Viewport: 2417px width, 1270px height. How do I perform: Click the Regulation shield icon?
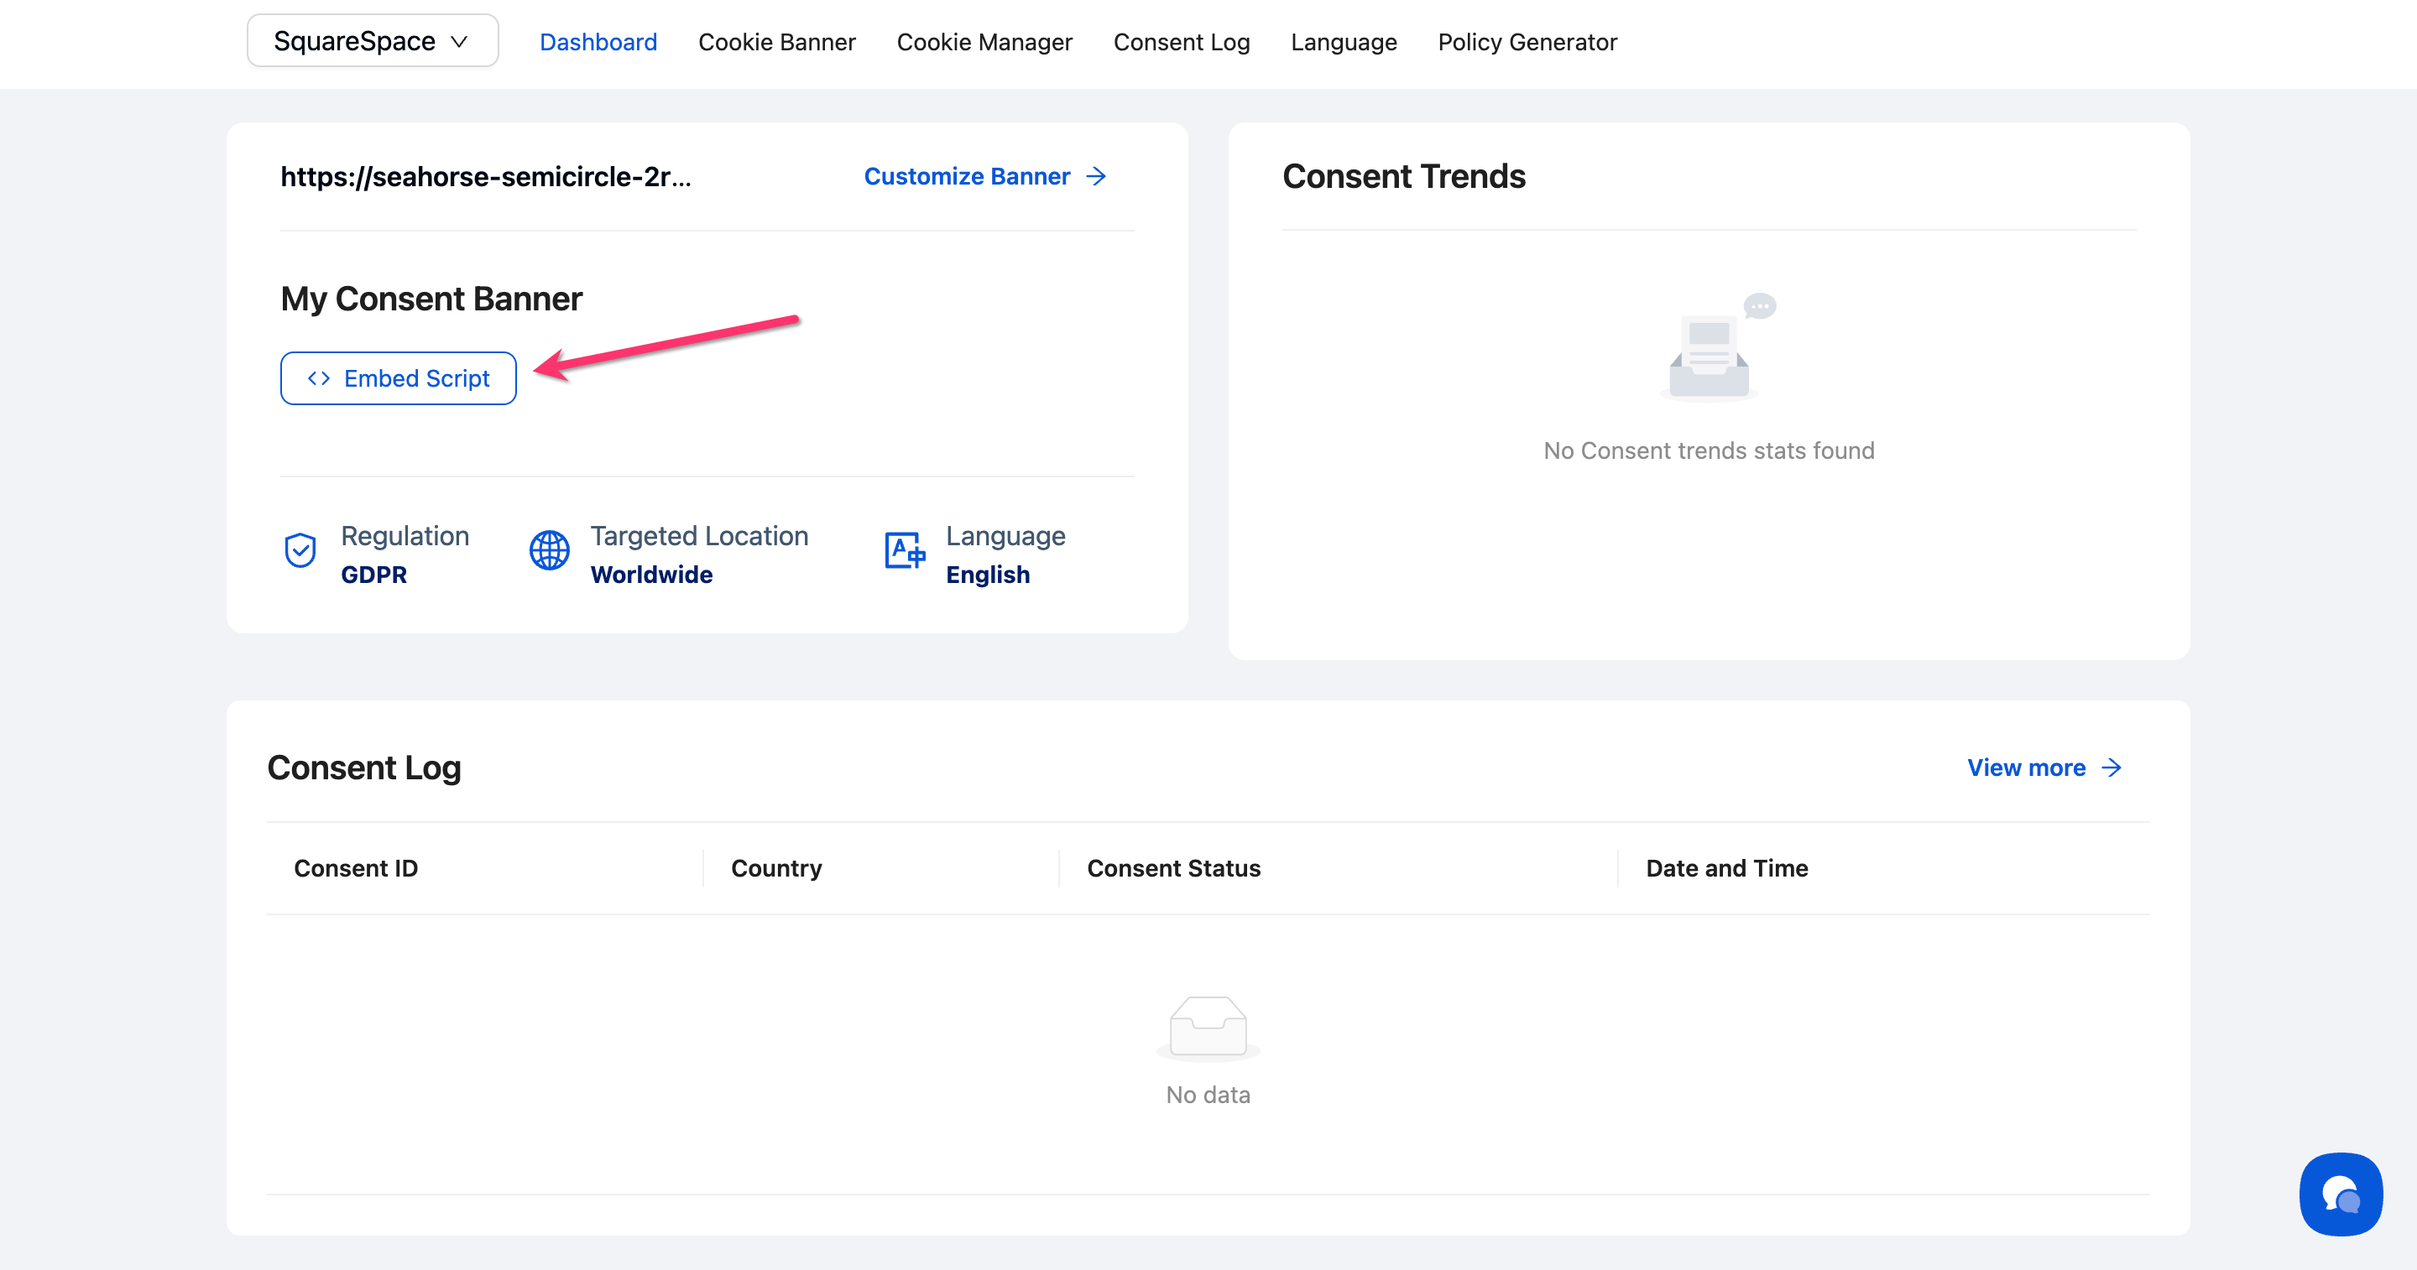coord(300,550)
